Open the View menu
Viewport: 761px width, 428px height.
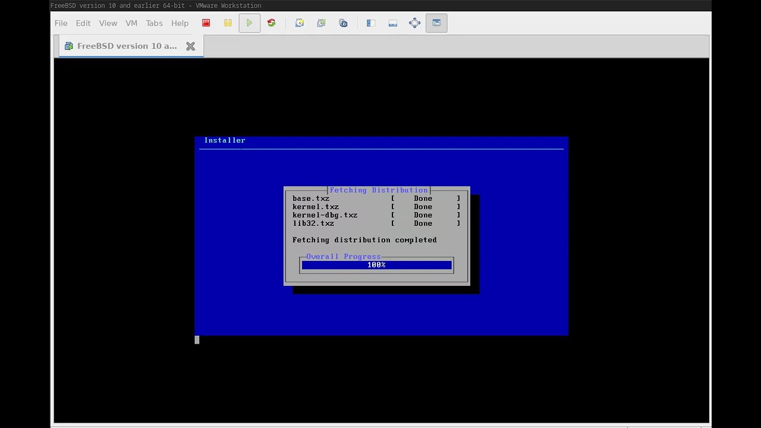click(x=108, y=23)
